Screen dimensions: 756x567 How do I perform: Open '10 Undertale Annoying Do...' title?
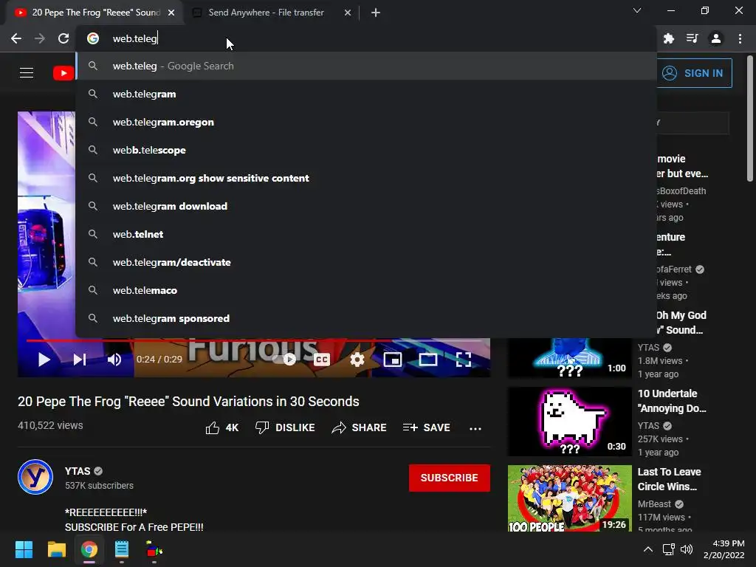click(x=672, y=401)
